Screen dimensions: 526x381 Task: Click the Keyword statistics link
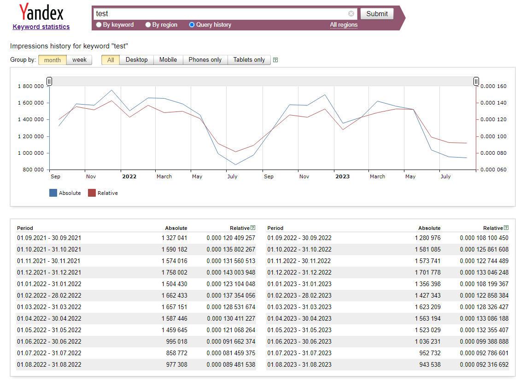click(x=41, y=27)
